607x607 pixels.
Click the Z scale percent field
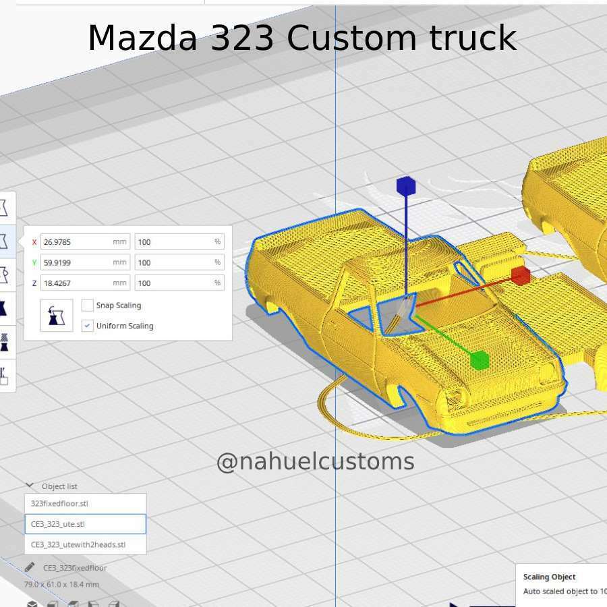tap(179, 283)
